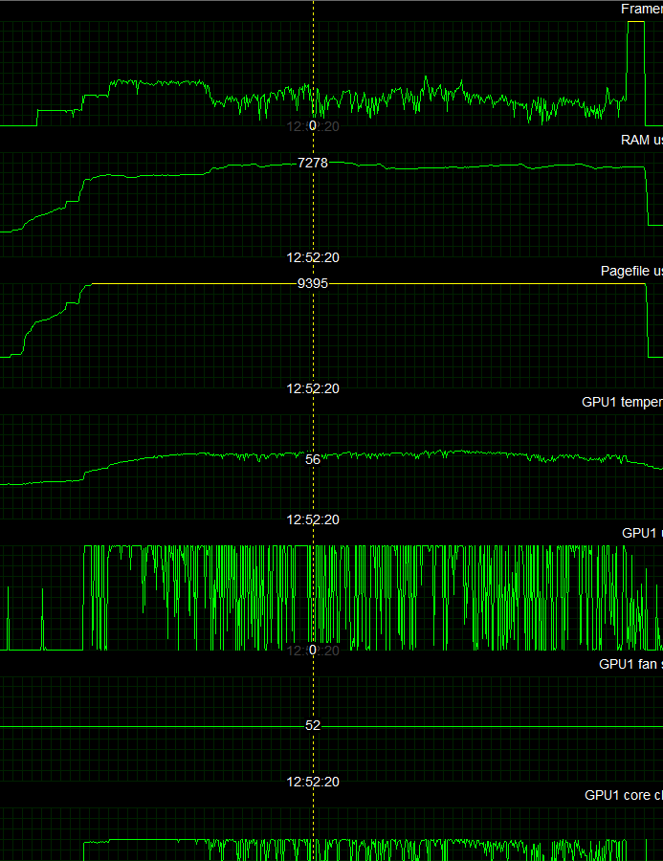This screenshot has width=663, height=861.
Task: Click the GPU1 fan speed graph title
Action: click(630, 664)
